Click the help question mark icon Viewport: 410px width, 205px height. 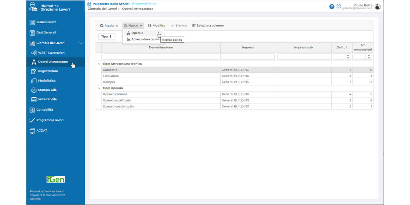(332, 6)
